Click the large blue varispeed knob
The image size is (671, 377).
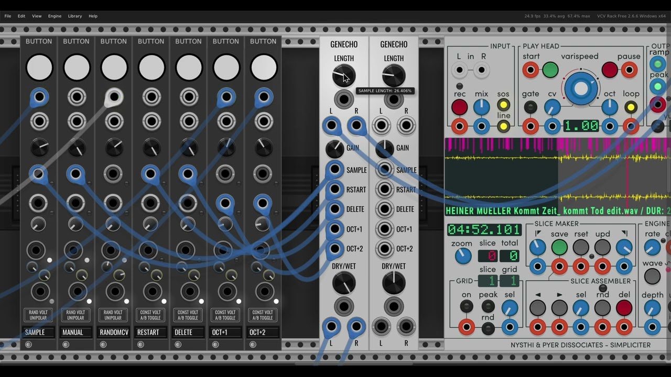point(580,89)
